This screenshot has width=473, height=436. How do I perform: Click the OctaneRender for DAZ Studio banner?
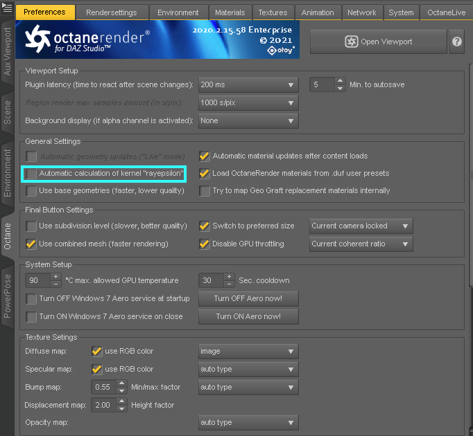(x=157, y=39)
